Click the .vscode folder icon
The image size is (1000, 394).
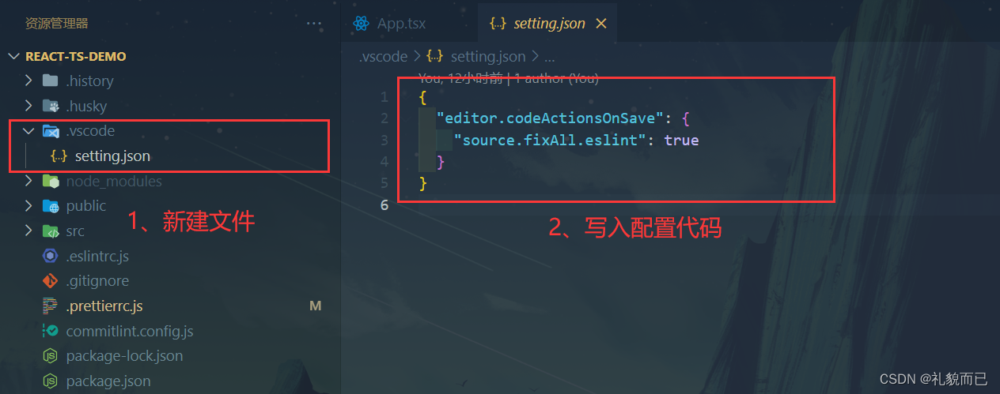[x=51, y=131]
